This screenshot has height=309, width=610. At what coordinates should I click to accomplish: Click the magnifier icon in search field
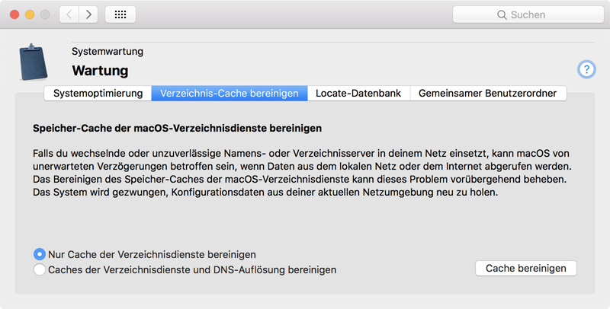[x=502, y=14]
